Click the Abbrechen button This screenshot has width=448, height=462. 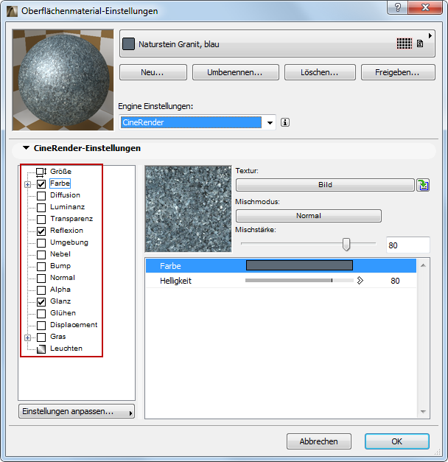coord(319,441)
